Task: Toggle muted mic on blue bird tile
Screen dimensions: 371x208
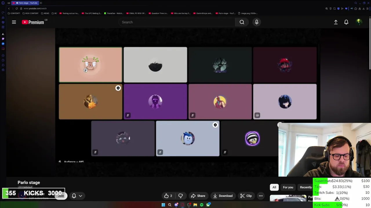Action: point(160,152)
